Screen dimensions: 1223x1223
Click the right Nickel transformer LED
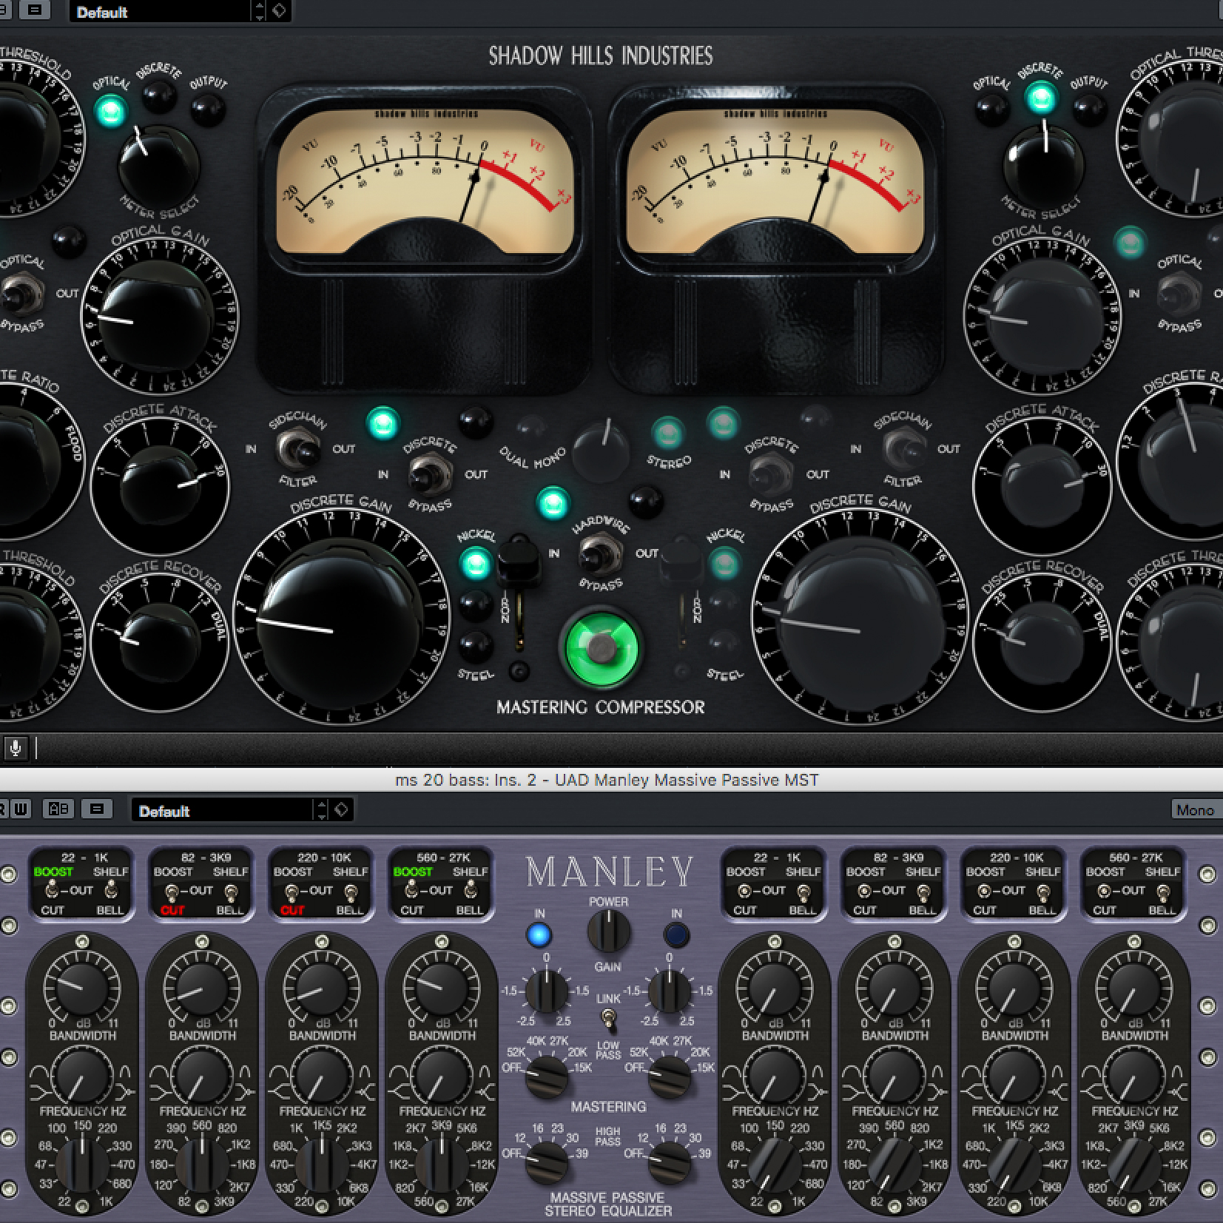click(x=724, y=564)
